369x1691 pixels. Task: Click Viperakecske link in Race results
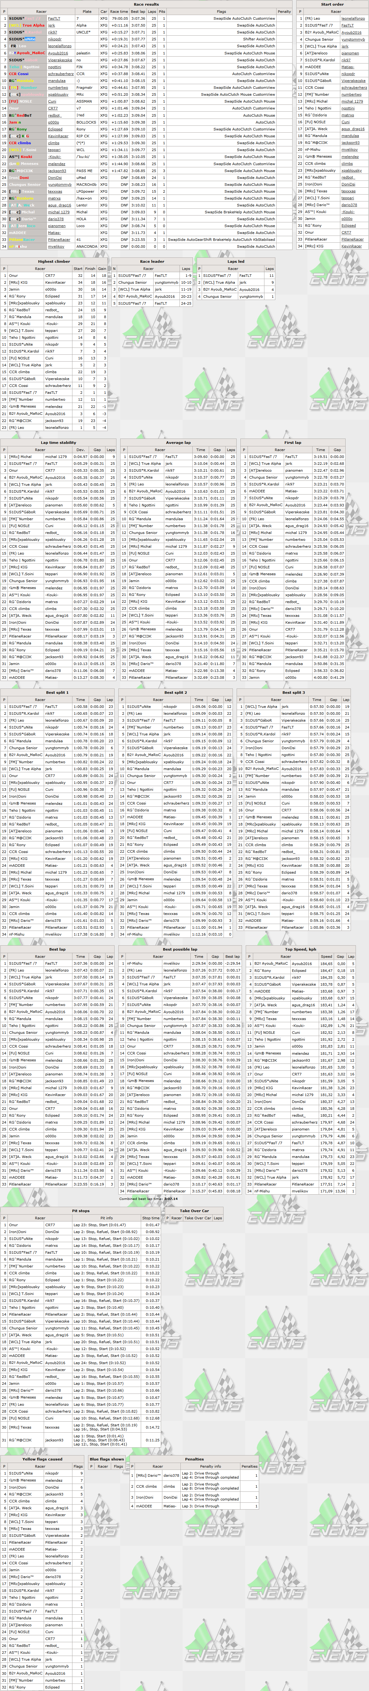click(60, 60)
